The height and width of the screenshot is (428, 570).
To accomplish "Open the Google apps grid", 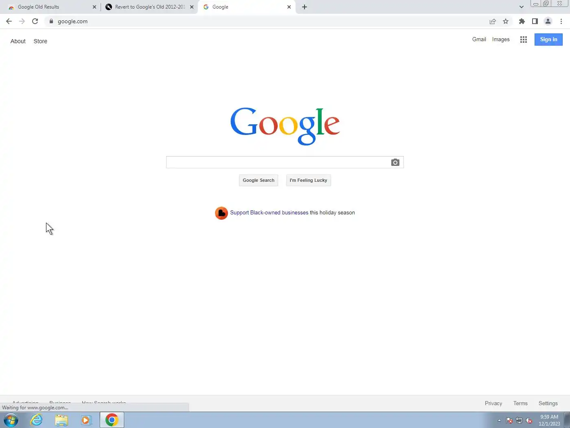I will [x=524, y=40].
